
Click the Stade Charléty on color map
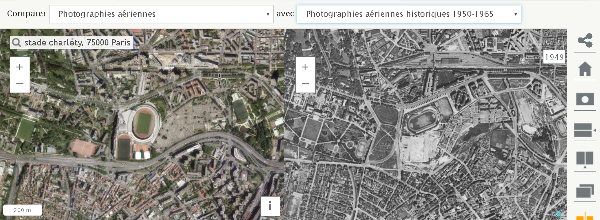[x=142, y=121]
